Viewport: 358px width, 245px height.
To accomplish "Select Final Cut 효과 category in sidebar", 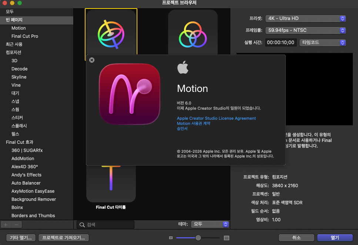I will [19, 142].
